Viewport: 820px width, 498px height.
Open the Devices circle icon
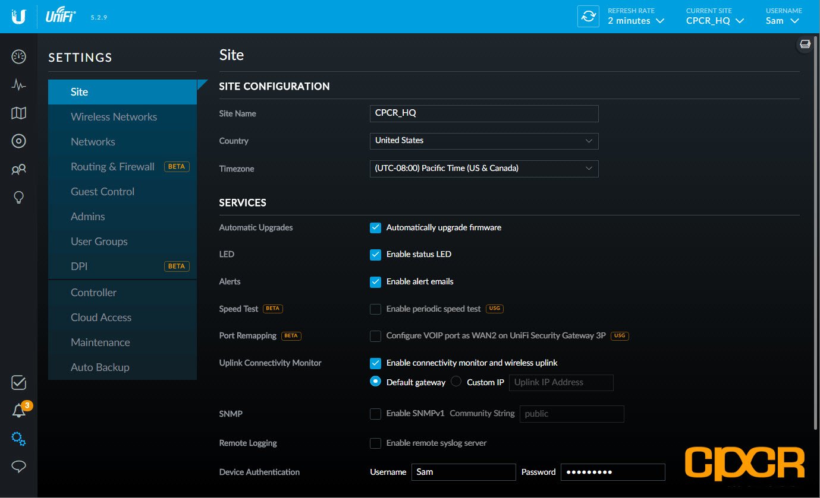pos(18,141)
